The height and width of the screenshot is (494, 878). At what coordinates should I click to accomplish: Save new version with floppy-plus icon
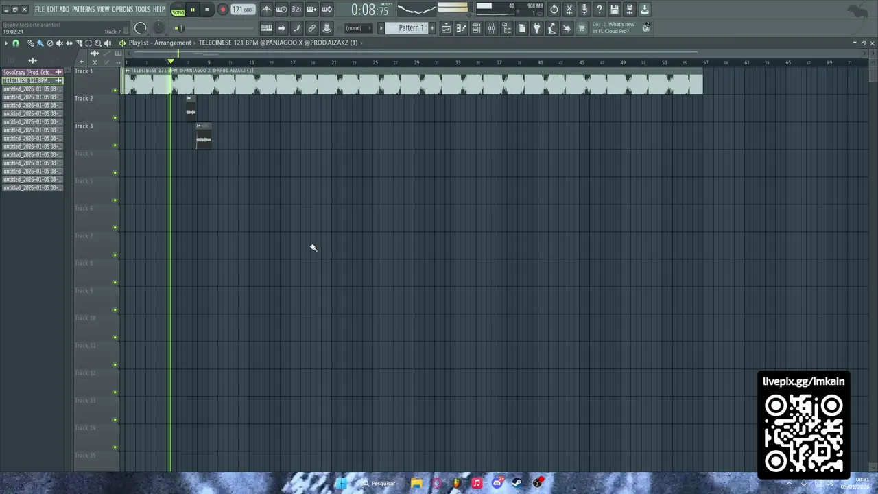pos(630,10)
